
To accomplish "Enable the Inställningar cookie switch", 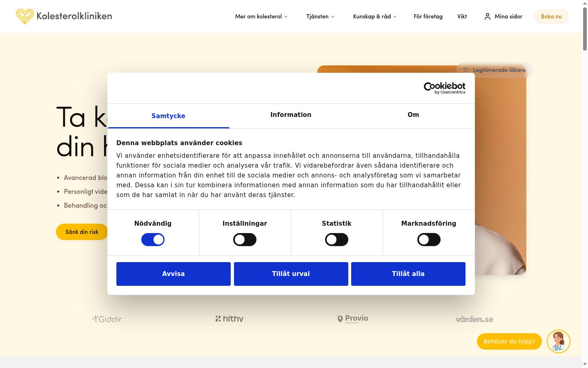I will [245, 240].
